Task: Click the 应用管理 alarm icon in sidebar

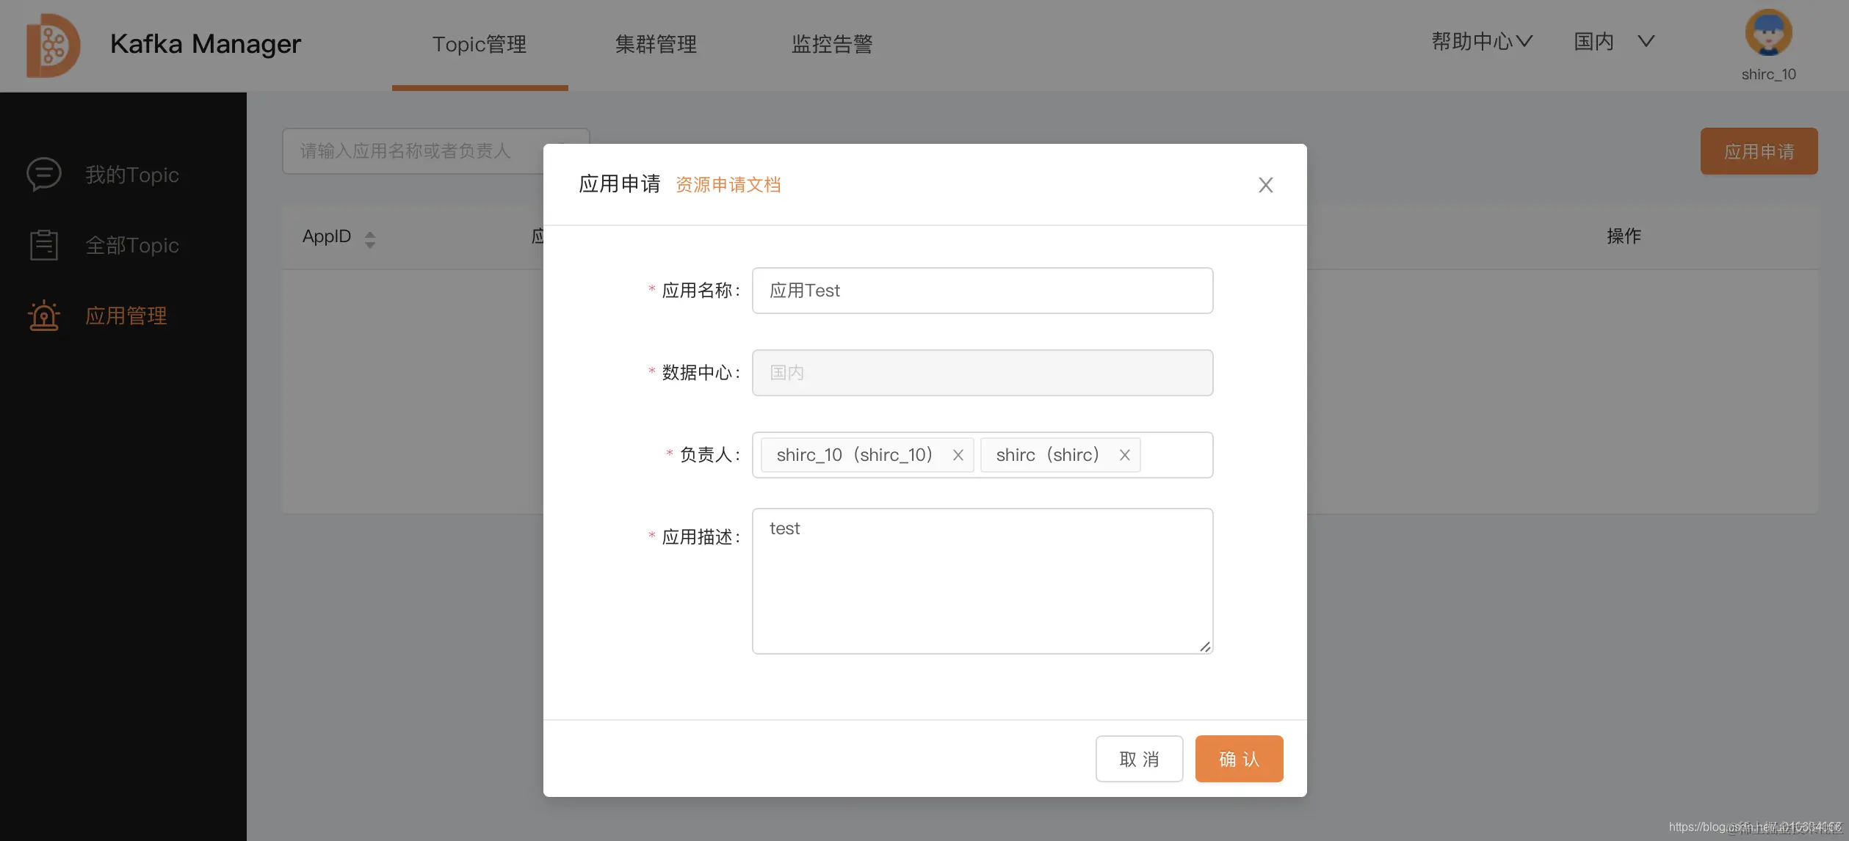Action: (43, 315)
